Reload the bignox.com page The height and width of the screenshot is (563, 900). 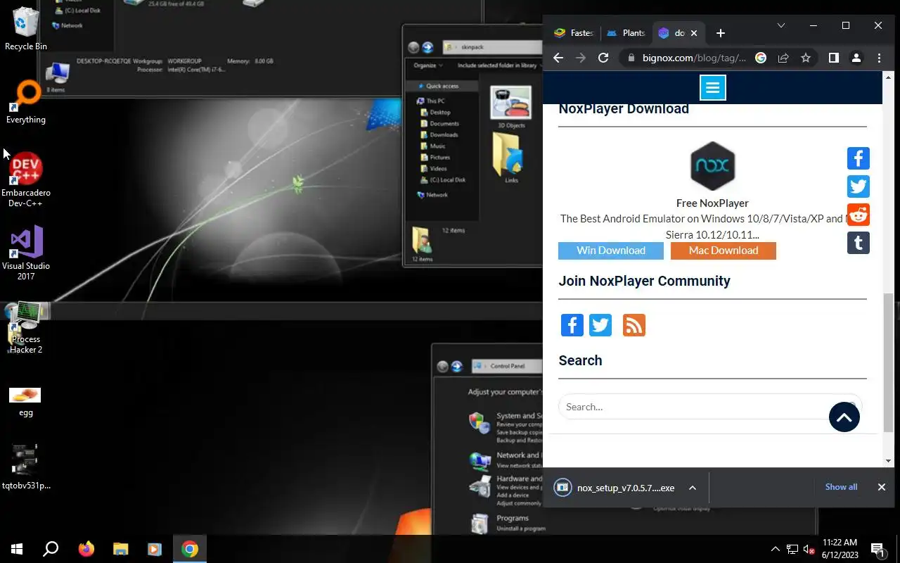603,58
